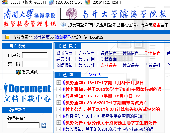170x133 pixels.
Task: Open 当前课程 link
Action: tap(153, 65)
